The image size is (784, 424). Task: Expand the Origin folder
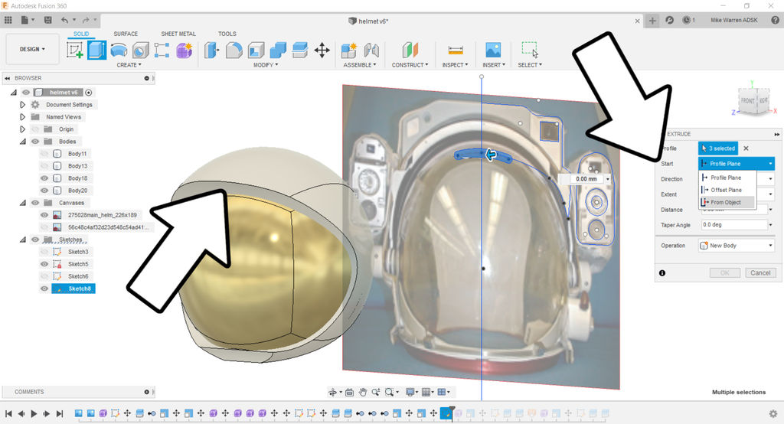pos(22,129)
